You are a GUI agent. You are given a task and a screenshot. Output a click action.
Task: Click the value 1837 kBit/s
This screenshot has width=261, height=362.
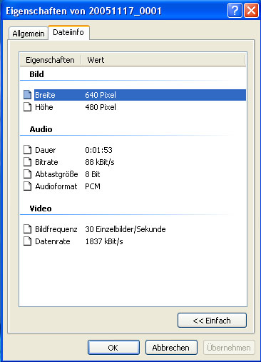[104, 241]
